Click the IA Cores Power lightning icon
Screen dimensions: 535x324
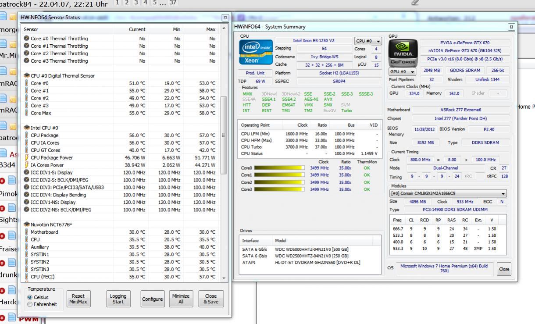click(x=26, y=165)
